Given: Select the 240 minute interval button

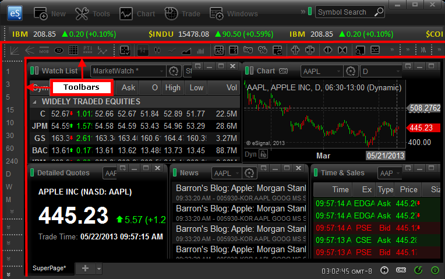Looking at the screenshot, I should [12, 161].
